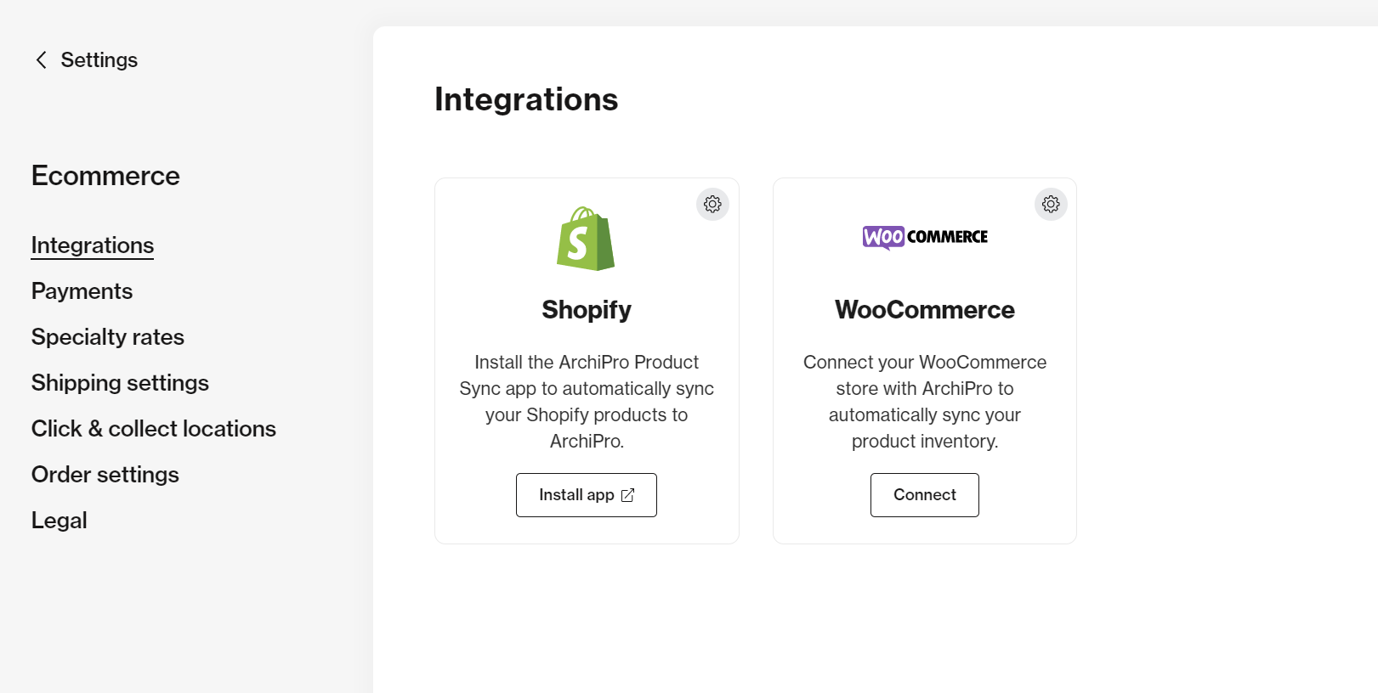Click the WooCommerce card title
The height and width of the screenshot is (693, 1378).
coord(925,310)
